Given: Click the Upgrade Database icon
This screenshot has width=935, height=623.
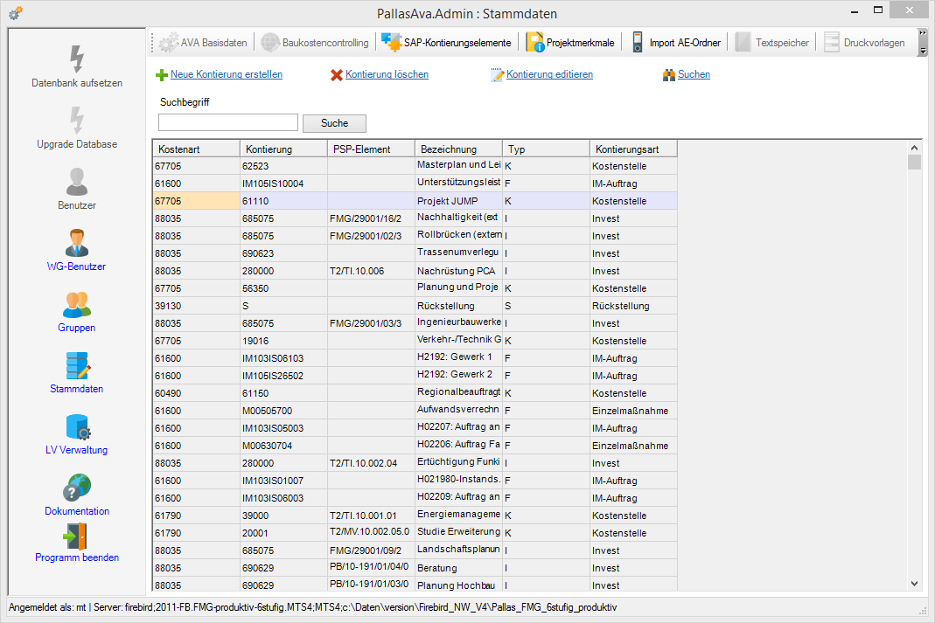Looking at the screenshot, I should click(77, 121).
